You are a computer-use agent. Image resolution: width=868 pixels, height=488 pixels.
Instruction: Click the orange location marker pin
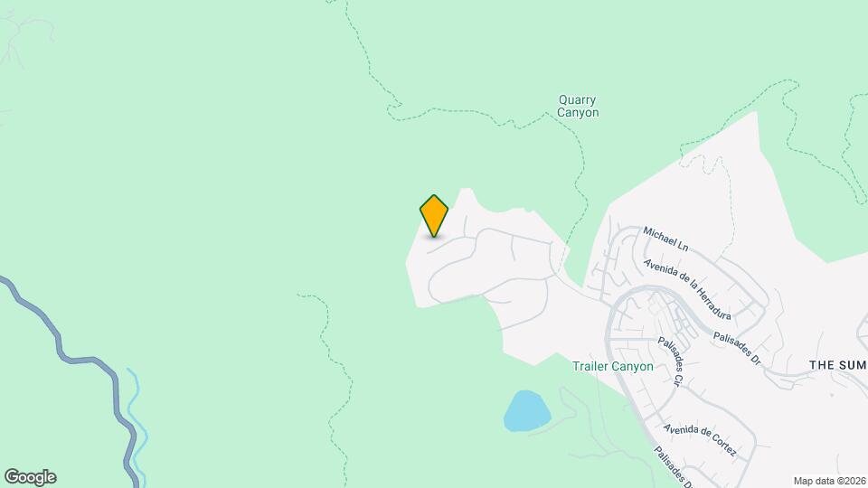(x=434, y=216)
